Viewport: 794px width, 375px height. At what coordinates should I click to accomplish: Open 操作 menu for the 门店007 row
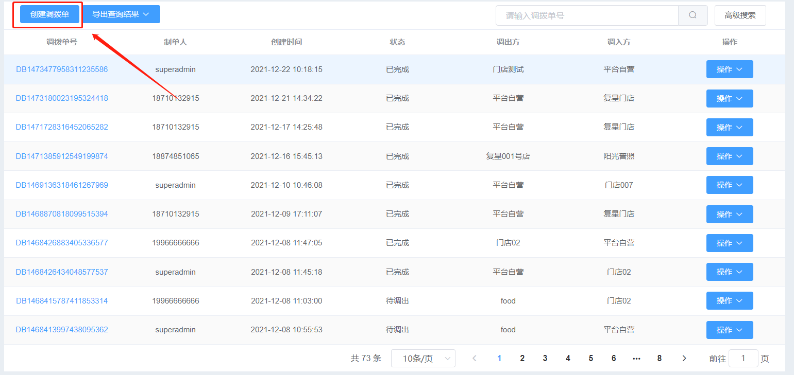point(729,185)
